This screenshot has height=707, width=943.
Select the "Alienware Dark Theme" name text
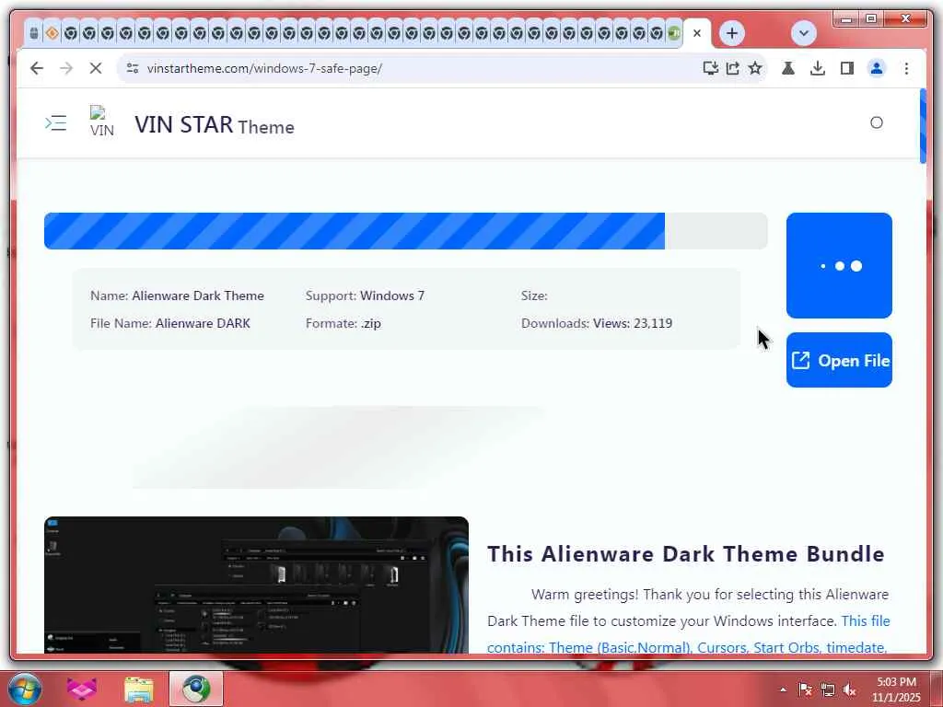point(198,296)
